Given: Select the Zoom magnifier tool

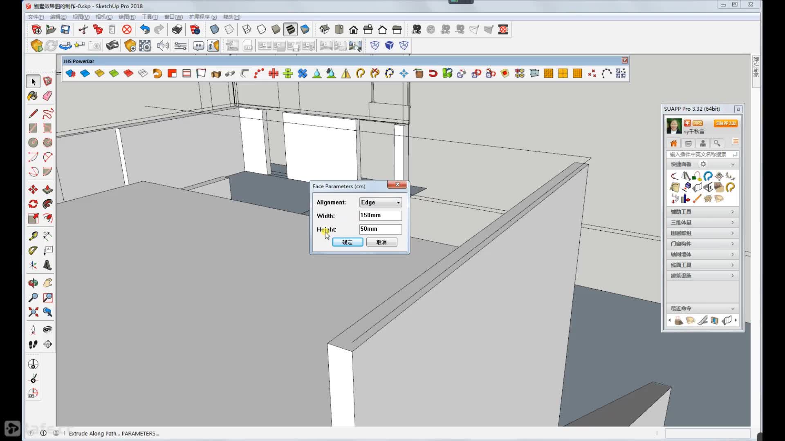Looking at the screenshot, I should 33,297.
